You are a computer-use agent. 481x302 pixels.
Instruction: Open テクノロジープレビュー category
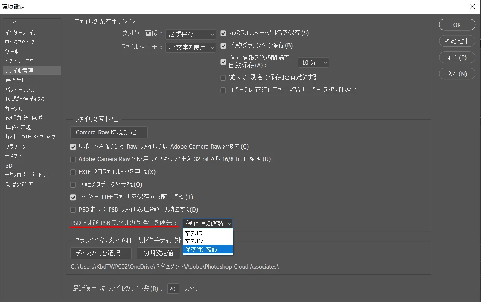point(32,175)
